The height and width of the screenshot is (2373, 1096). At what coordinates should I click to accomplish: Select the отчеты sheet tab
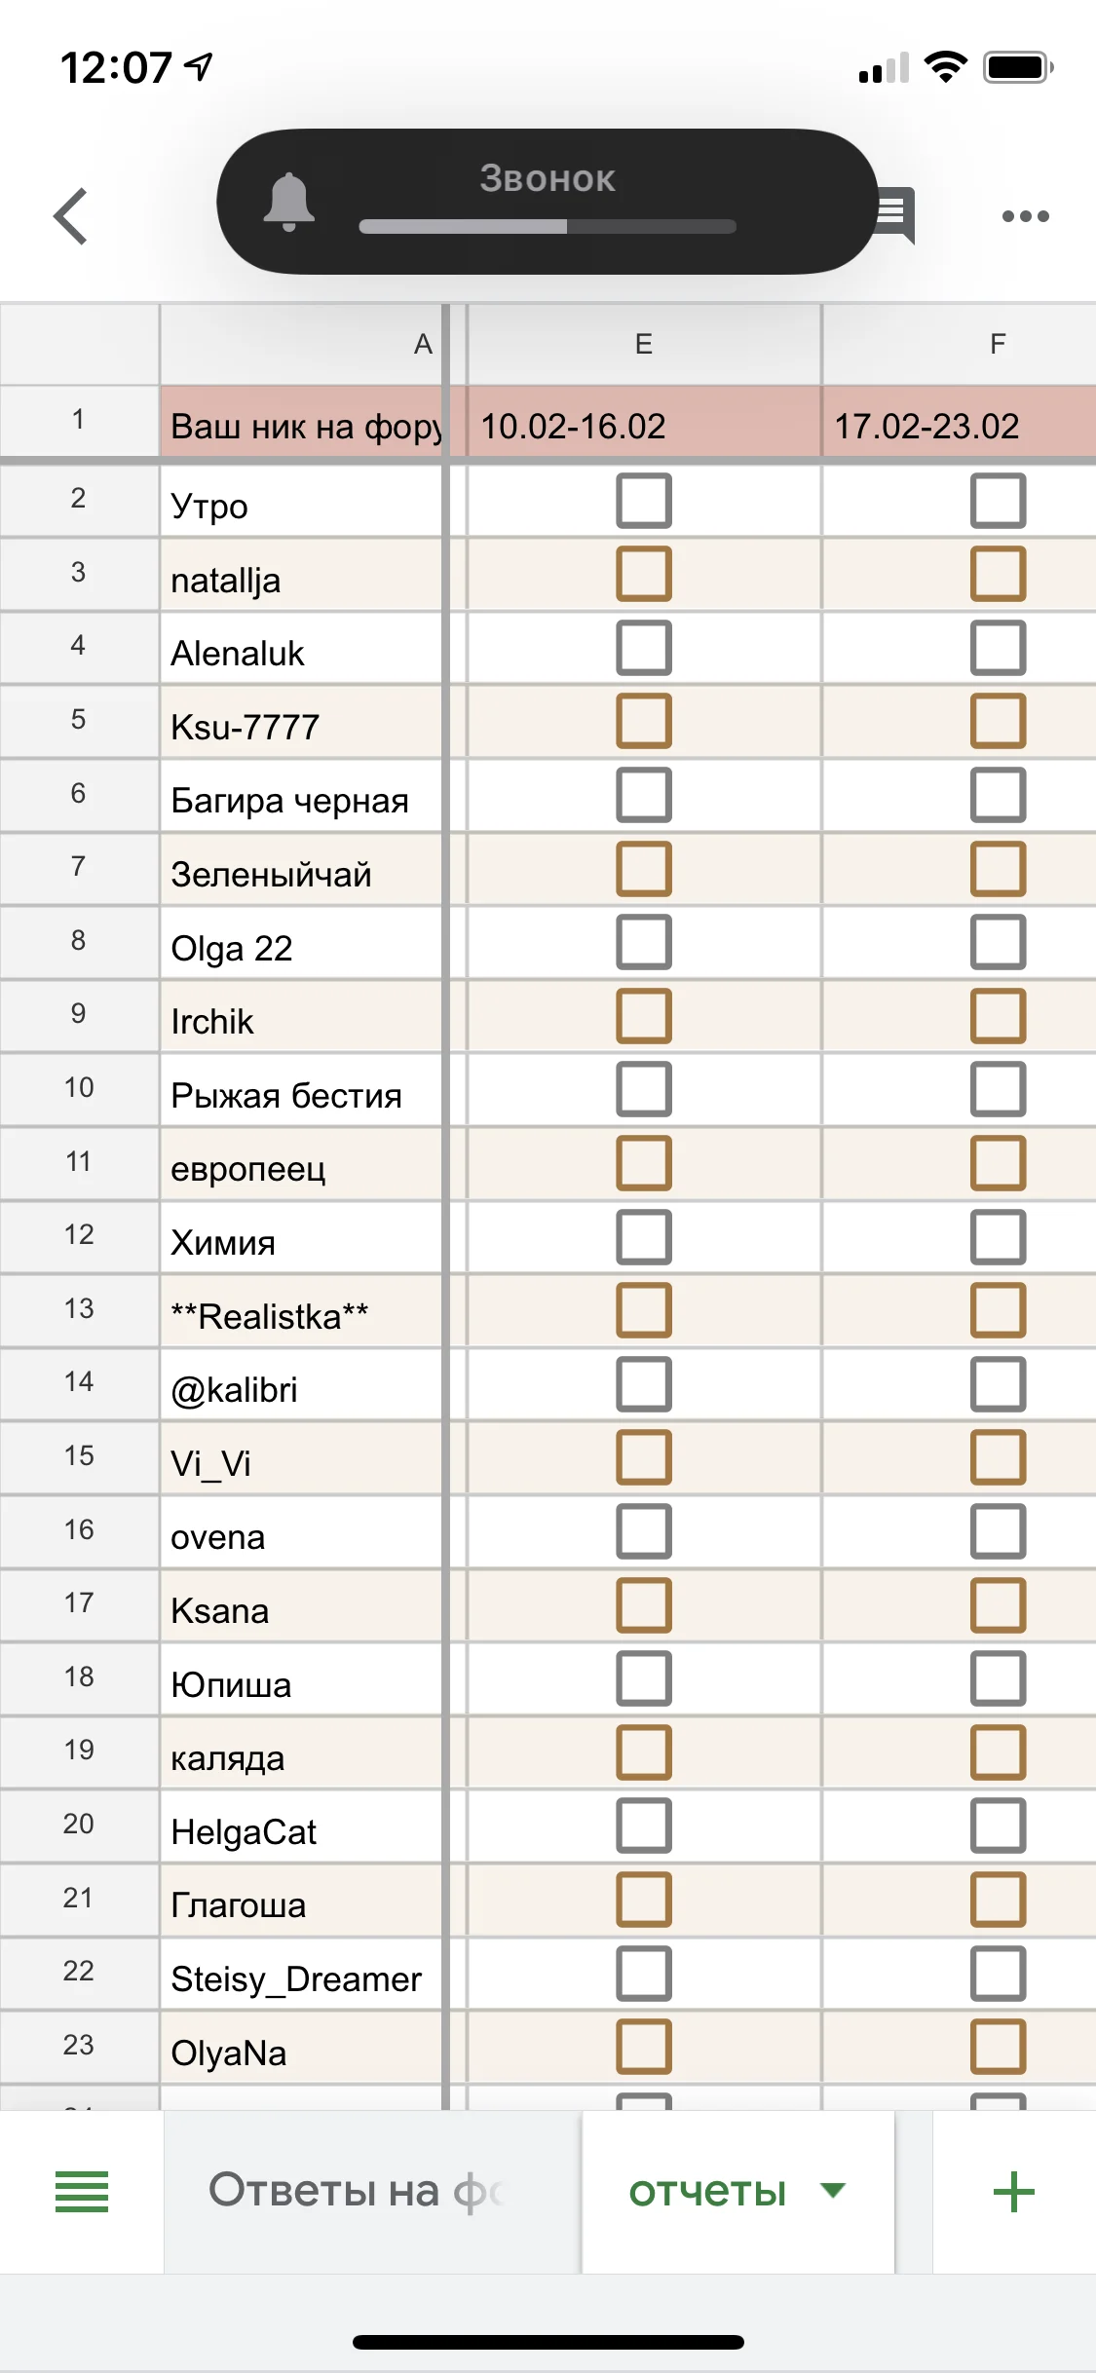(707, 2191)
